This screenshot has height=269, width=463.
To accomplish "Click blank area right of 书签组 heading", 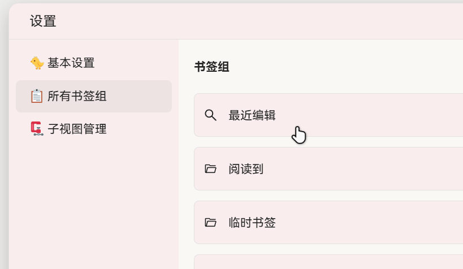I will [339, 67].
